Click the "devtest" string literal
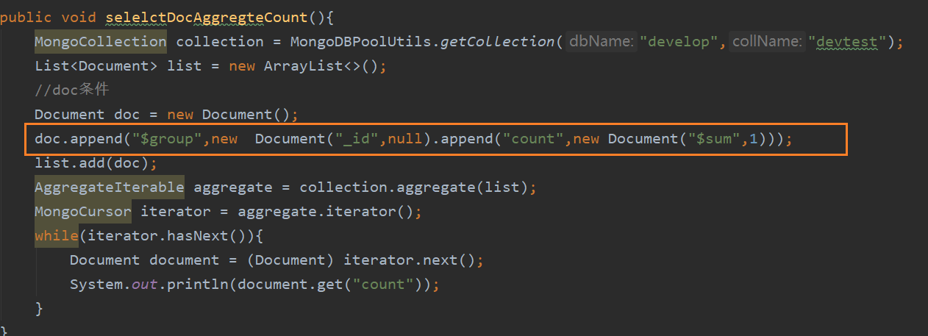The height and width of the screenshot is (336, 928). [846, 42]
